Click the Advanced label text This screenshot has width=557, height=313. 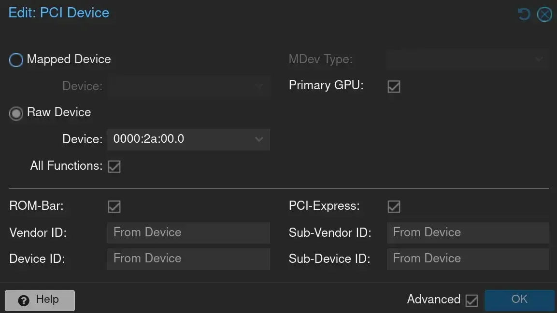pos(434,299)
